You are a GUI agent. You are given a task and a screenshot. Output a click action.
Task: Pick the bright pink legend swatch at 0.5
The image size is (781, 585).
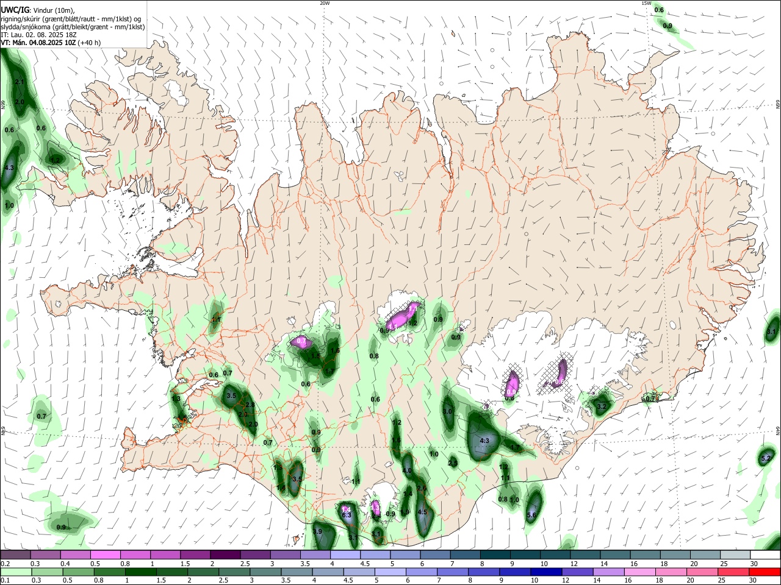(x=105, y=555)
